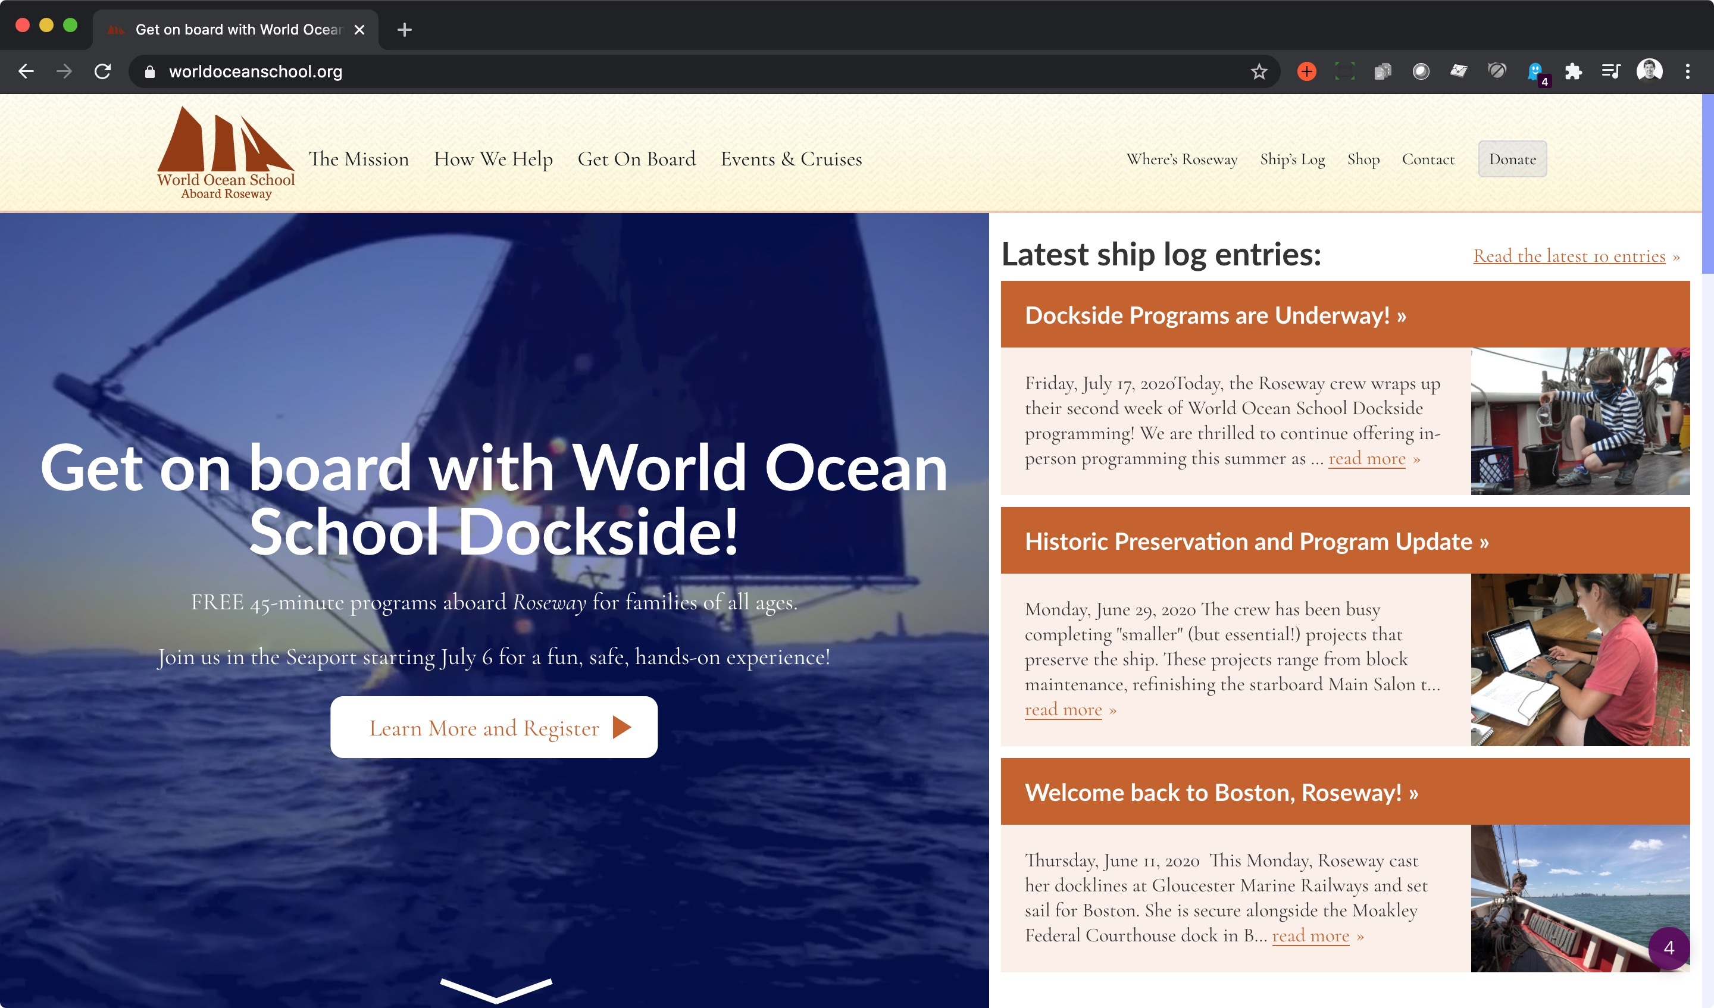The width and height of the screenshot is (1714, 1008).
Task: Open the white tilted card extension icon
Action: tap(1459, 71)
